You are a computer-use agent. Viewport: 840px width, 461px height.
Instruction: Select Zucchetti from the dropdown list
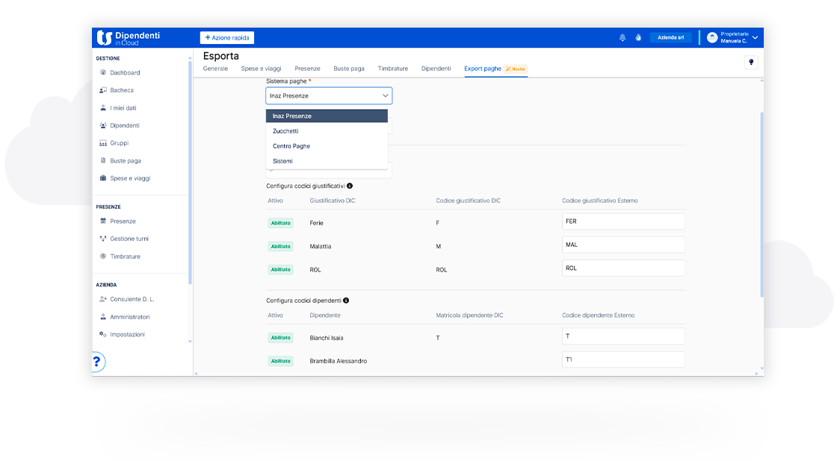pyautogui.click(x=286, y=131)
